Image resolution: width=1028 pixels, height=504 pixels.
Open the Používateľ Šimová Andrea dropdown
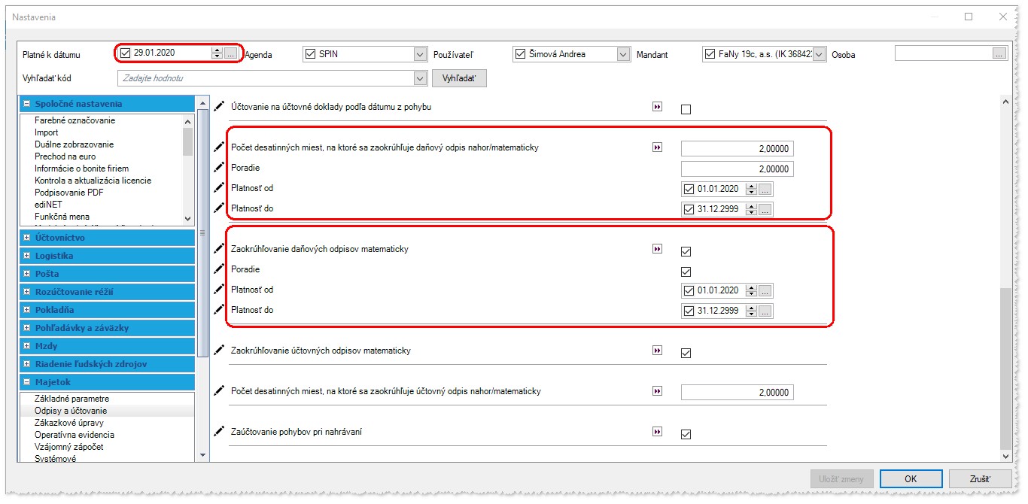click(622, 54)
